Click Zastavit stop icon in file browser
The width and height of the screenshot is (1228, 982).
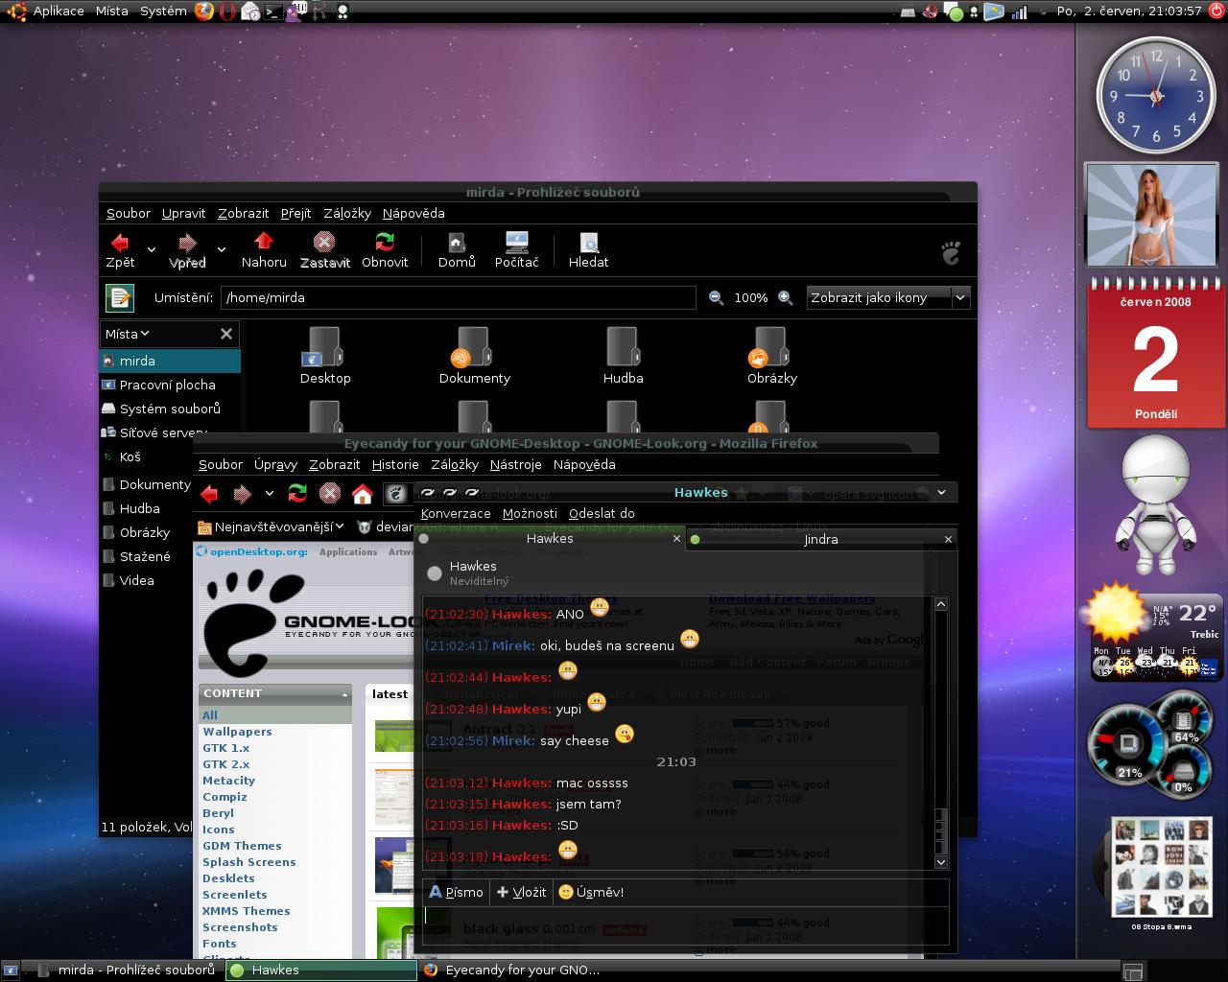pyautogui.click(x=324, y=242)
